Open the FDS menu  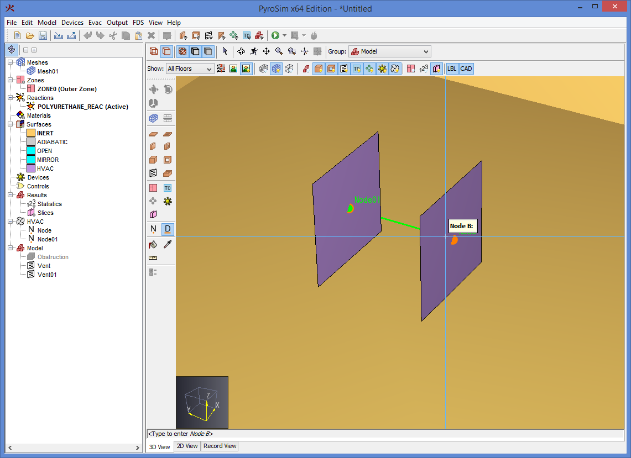click(138, 23)
